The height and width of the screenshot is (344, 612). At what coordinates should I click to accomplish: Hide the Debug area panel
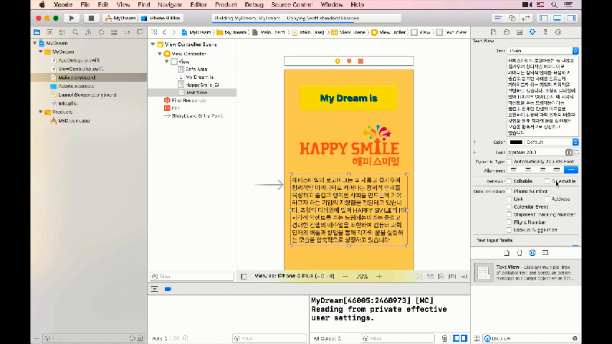point(558,18)
